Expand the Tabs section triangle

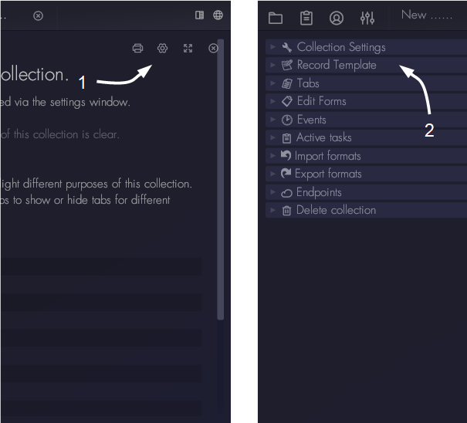pos(272,83)
